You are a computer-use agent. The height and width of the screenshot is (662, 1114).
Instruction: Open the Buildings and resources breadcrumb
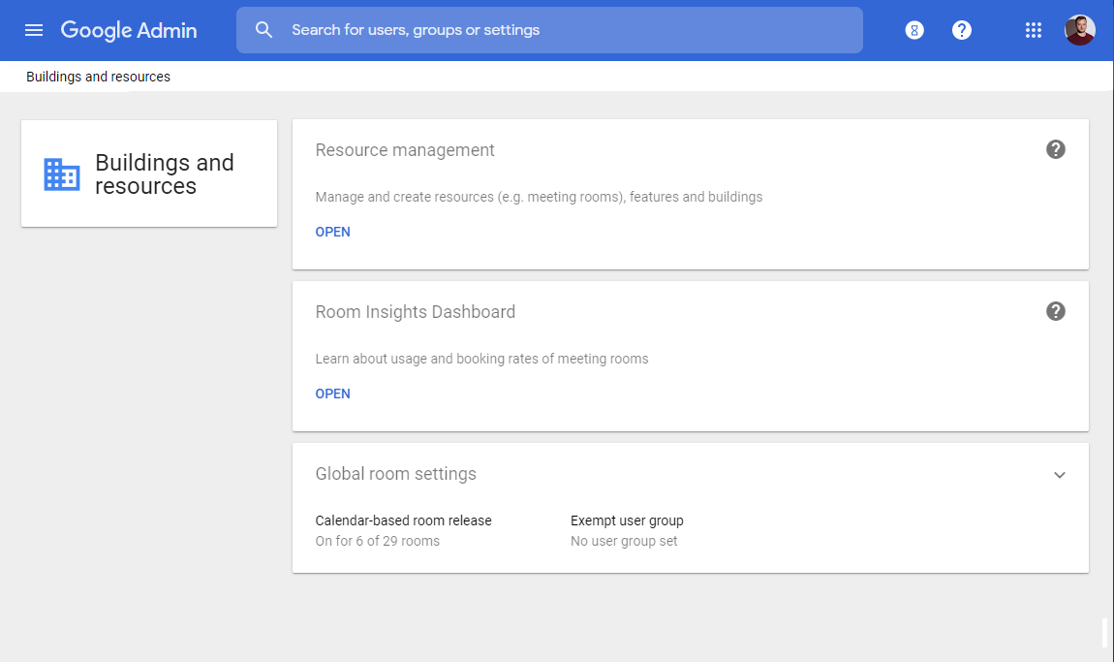tap(97, 76)
